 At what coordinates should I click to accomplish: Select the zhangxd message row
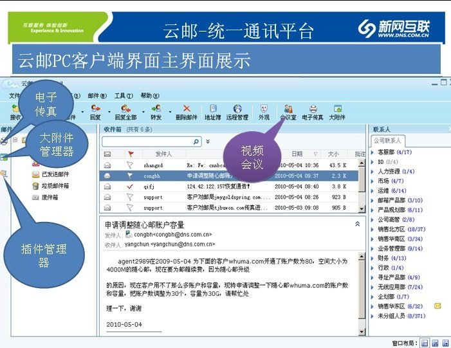coord(229,165)
